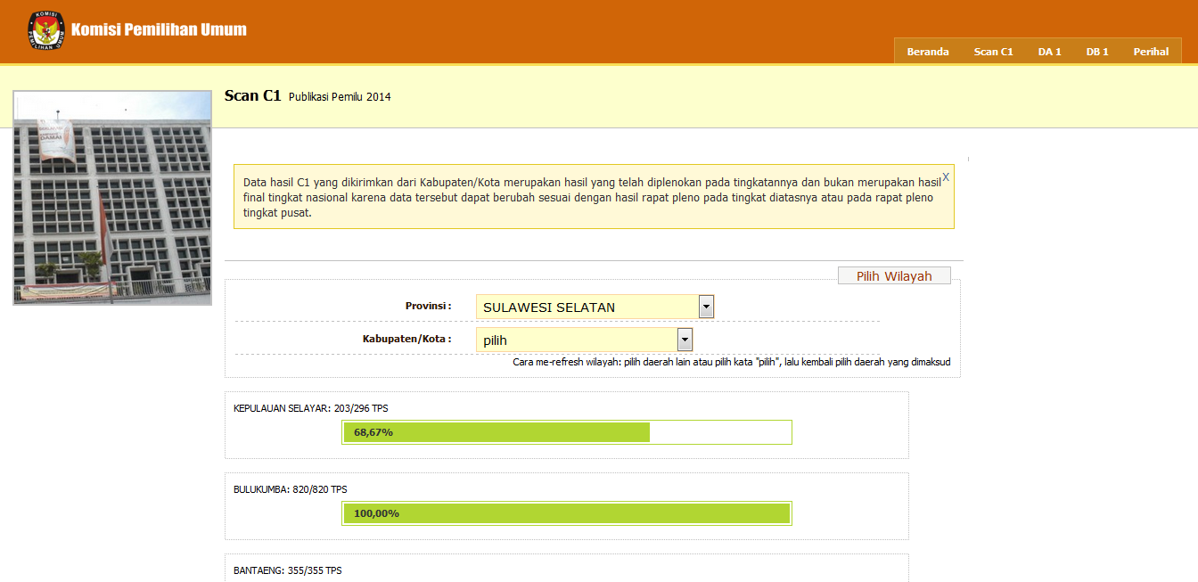Click the Kepulauan Selayar 68,67% progress bar
This screenshot has width=1198, height=582.
pyautogui.click(x=566, y=432)
